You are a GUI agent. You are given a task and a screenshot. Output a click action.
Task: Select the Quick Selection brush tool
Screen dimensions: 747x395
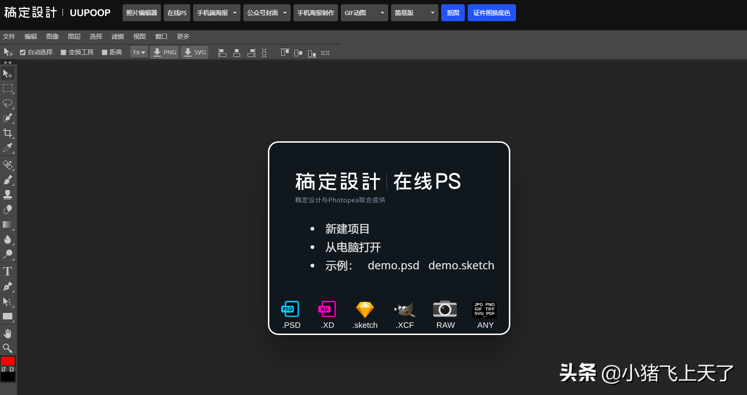tap(8, 118)
